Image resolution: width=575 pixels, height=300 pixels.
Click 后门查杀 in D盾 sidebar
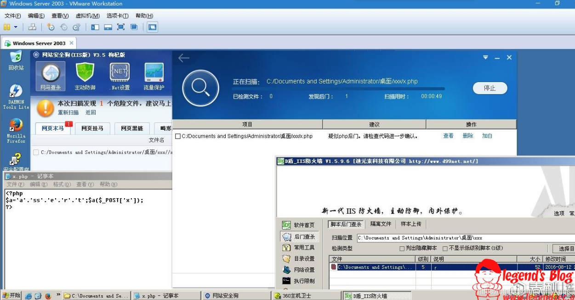tap(299, 237)
